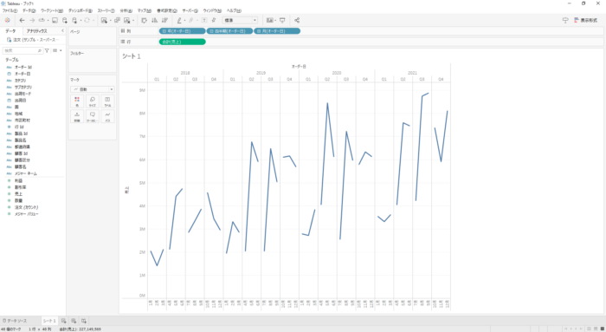
Task: Select the 売上 measure
Action: (x=18, y=194)
